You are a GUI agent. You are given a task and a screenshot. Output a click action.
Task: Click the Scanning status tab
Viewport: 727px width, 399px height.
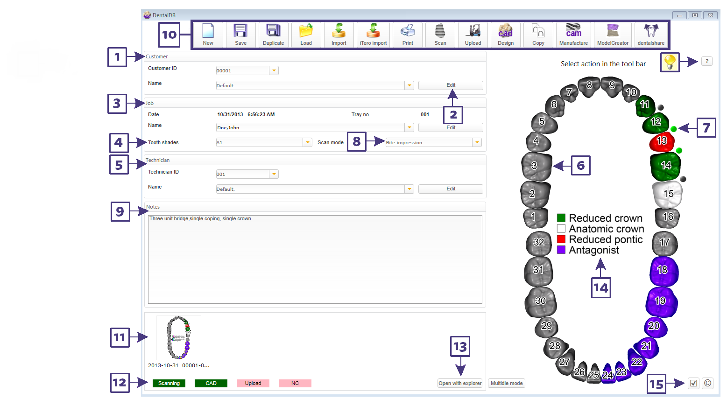169,383
